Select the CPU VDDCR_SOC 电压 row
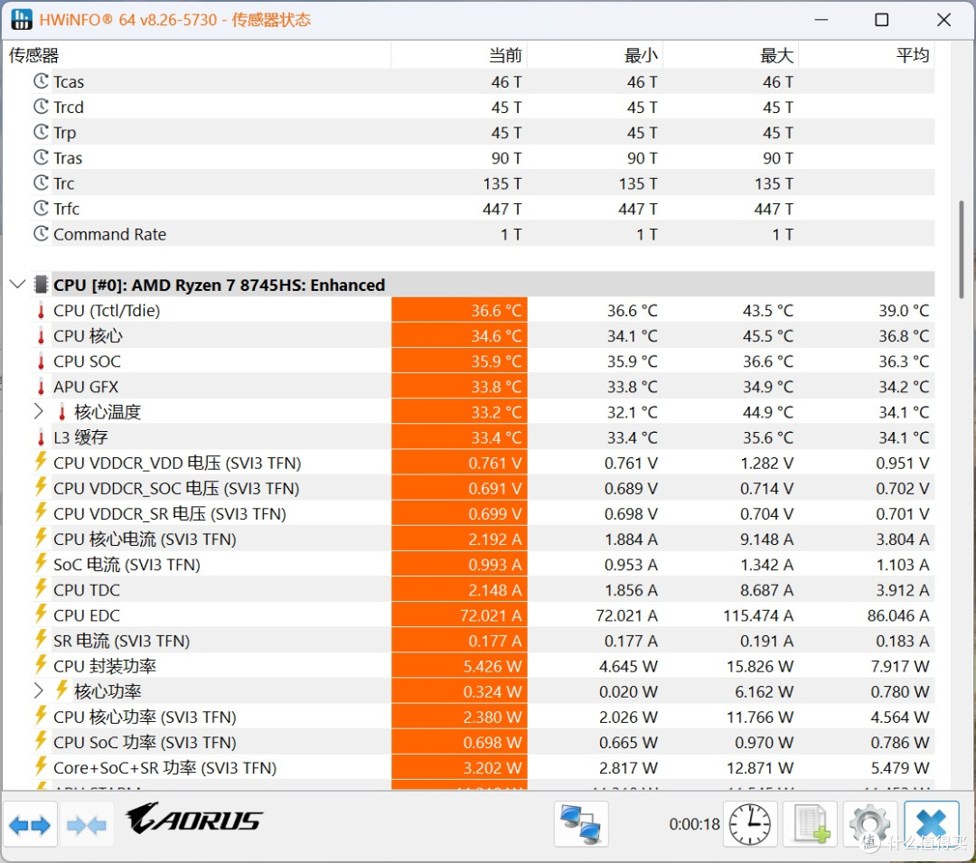Screen dimensions: 976x863 coord(483,489)
